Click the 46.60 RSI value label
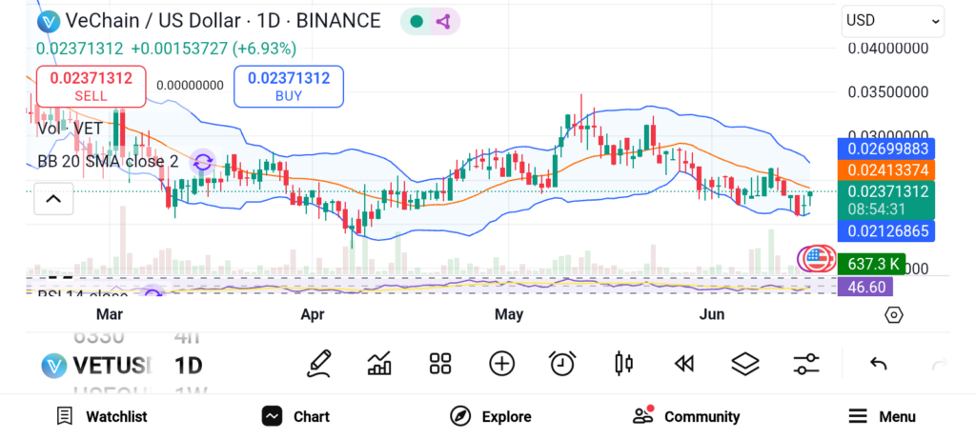Screen dimensions: 976x439 (x=865, y=287)
